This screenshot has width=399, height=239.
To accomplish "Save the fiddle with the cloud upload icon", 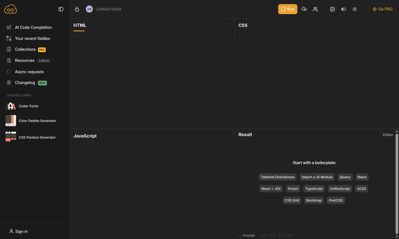I will [304, 9].
